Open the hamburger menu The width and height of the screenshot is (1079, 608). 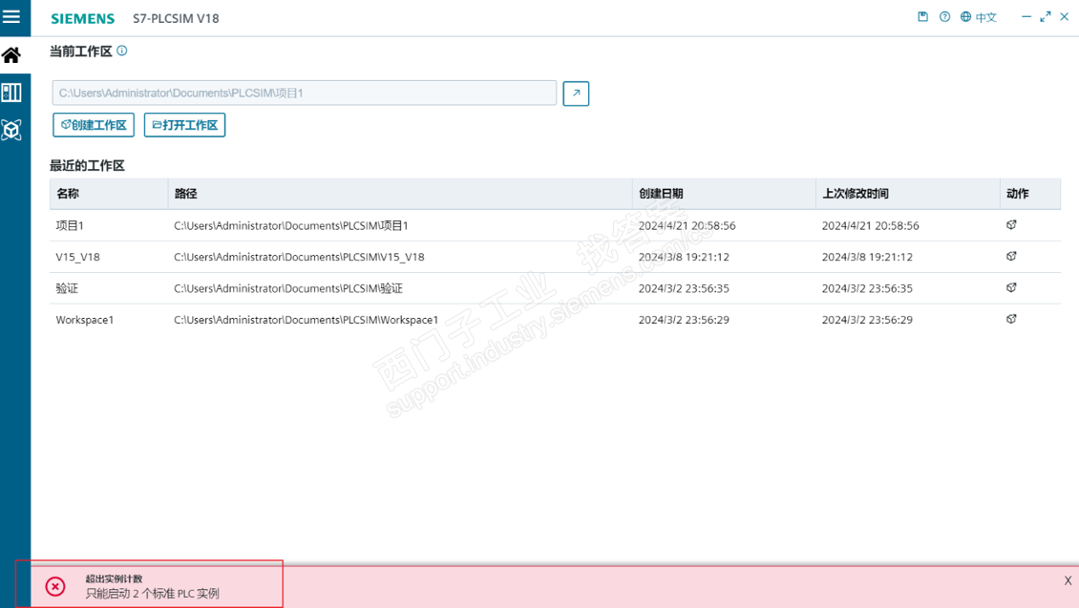[11, 16]
